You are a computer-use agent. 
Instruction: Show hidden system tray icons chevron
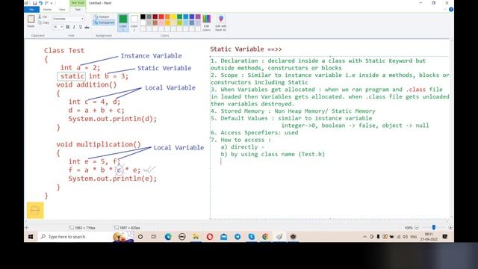[x=364, y=237]
